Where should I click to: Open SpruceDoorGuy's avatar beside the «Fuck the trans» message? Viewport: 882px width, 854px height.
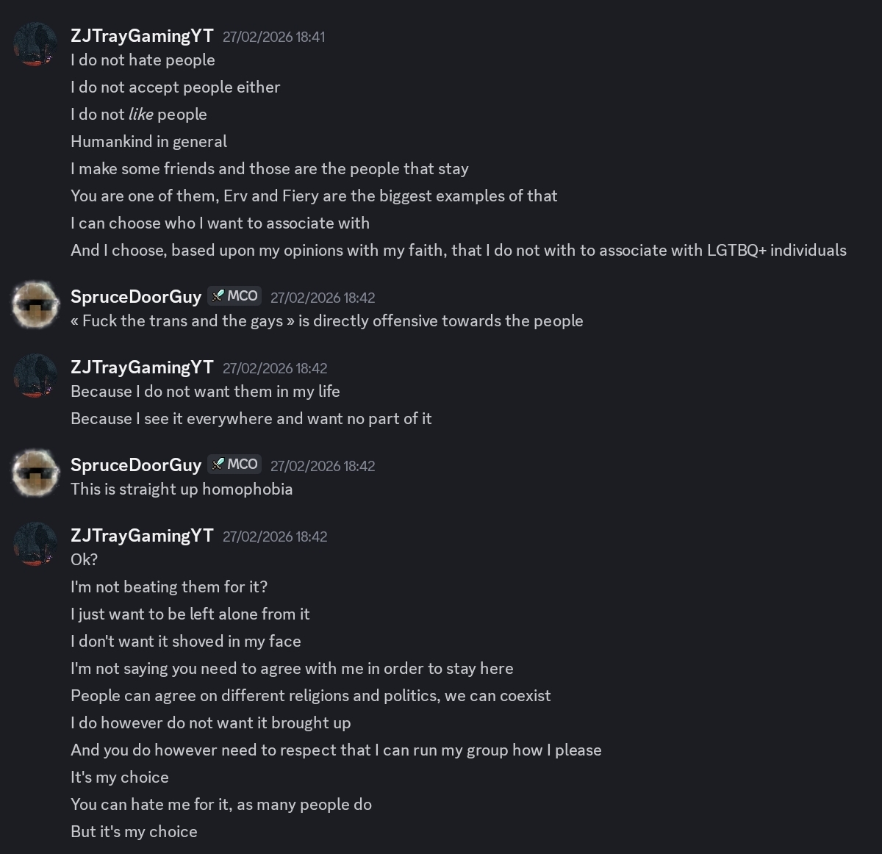point(35,304)
